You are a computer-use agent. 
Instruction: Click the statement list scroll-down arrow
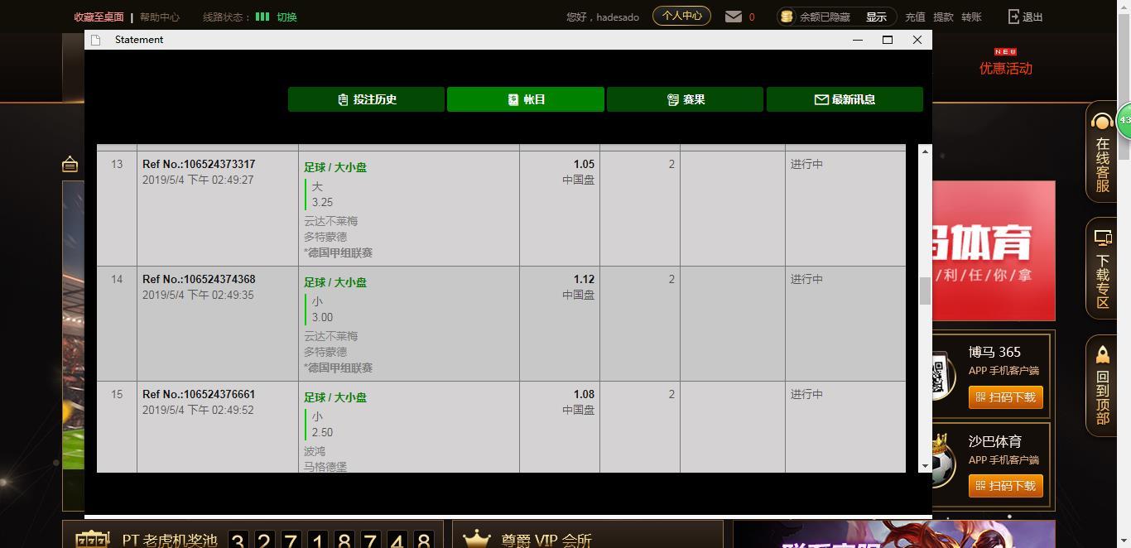click(x=925, y=466)
